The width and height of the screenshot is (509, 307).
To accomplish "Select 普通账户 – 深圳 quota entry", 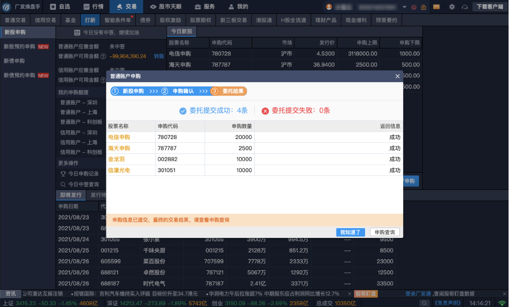I will tap(79, 103).
